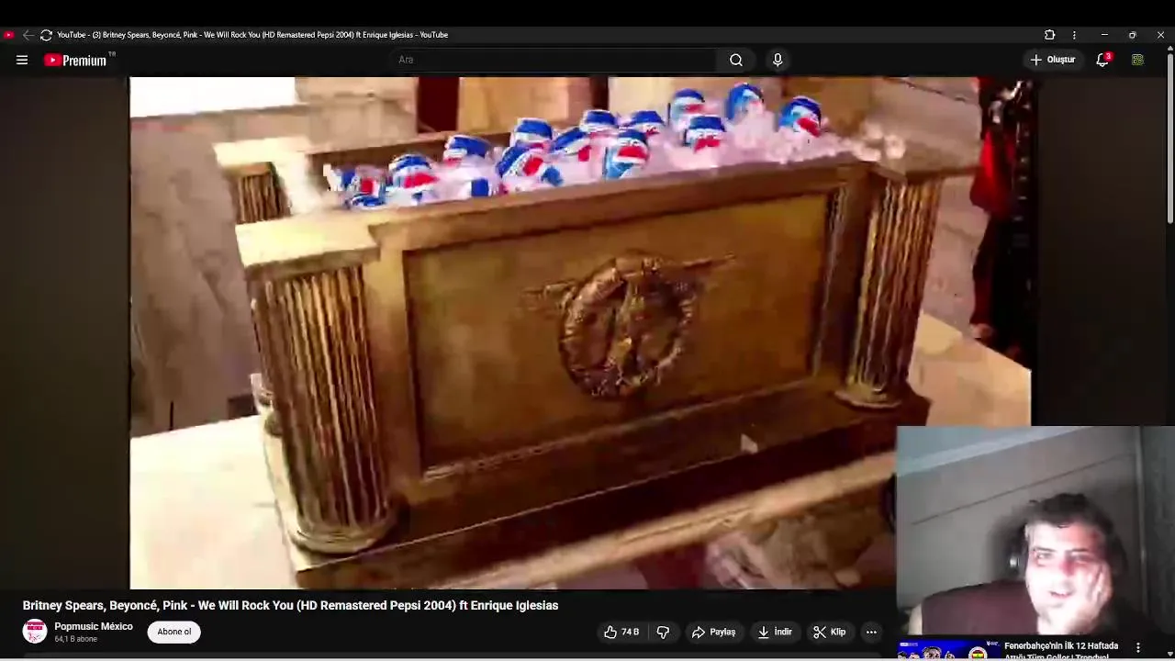Open Popmusic México channel avatar

35,631
